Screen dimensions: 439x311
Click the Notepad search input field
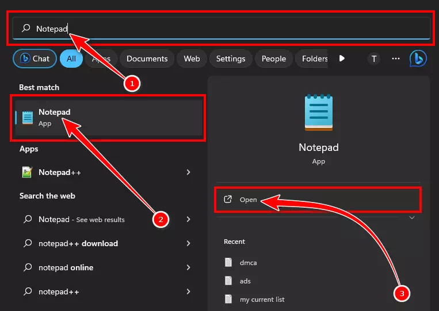point(221,28)
